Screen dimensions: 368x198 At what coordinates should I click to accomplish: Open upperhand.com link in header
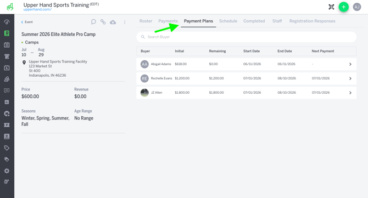coord(37,9)
